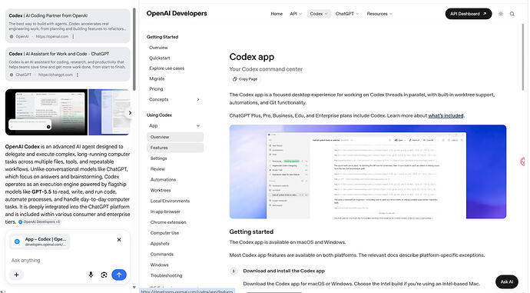This screenshot has width=530, height=293.
Task: Select Features under App
Action: [x=175, y=148]
